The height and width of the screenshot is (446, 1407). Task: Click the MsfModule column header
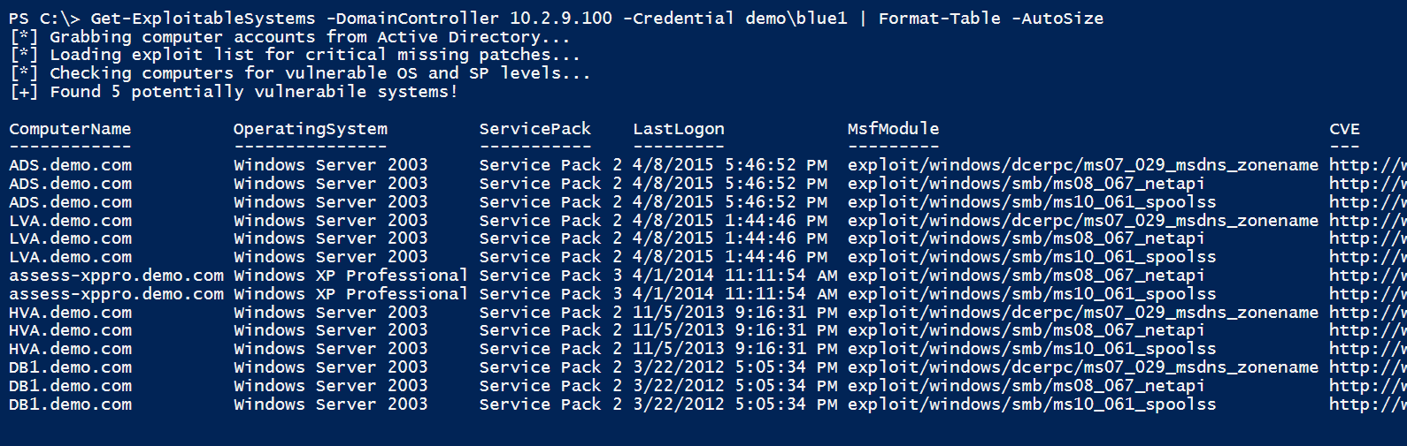tap(893, 129)
